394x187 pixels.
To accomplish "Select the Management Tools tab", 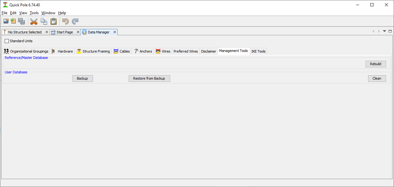I will tap(233, 51).
